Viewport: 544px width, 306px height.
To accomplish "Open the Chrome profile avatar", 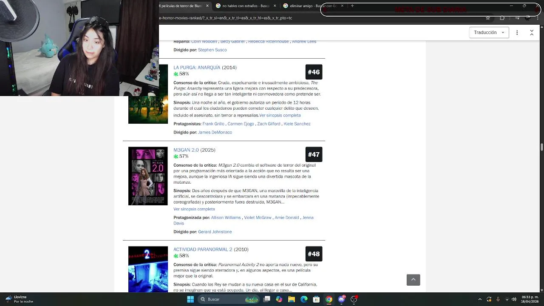I will 527,18.
